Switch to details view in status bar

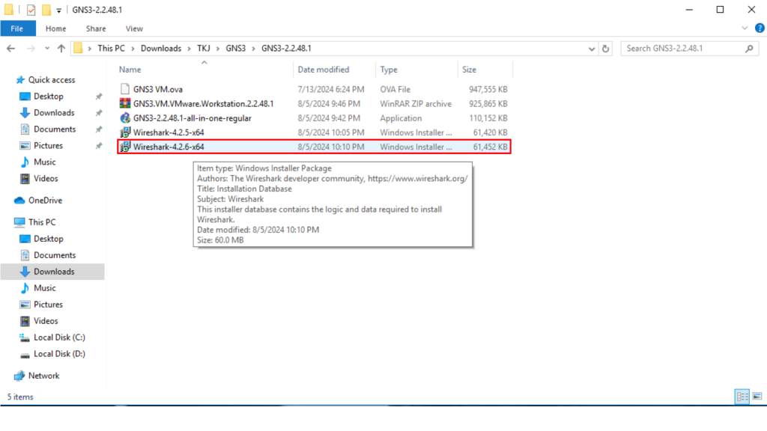click(x=742, y=397)
